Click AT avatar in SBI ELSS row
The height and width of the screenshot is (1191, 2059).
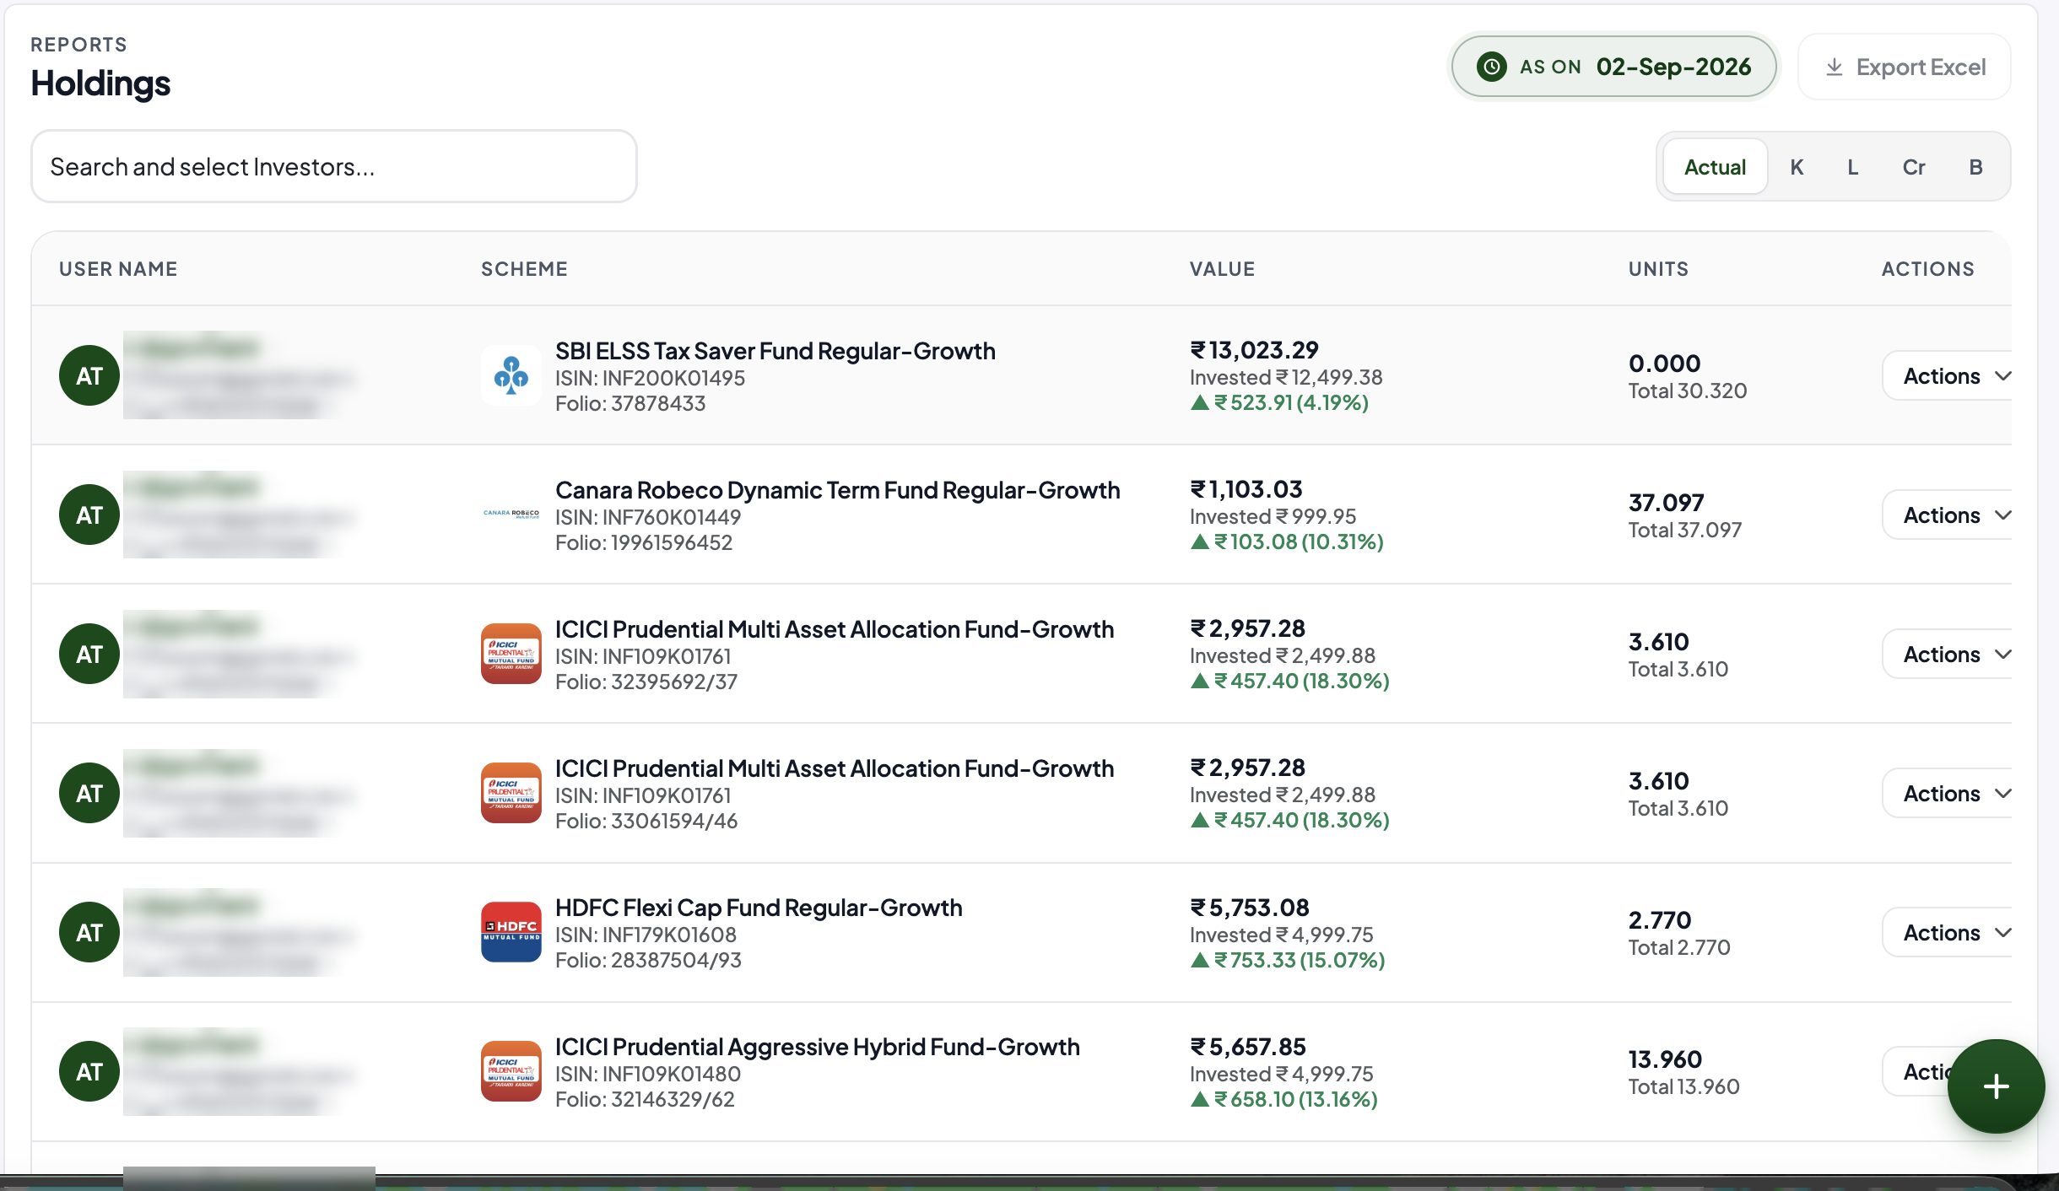(89, 375)
